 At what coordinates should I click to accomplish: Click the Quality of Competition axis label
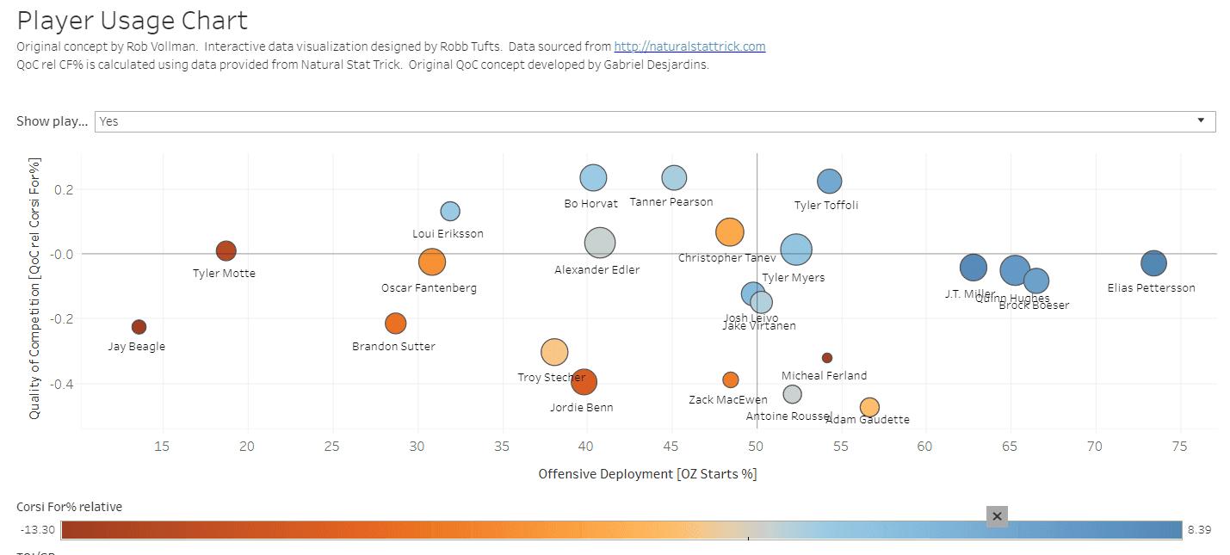click(x=34, y=289)
